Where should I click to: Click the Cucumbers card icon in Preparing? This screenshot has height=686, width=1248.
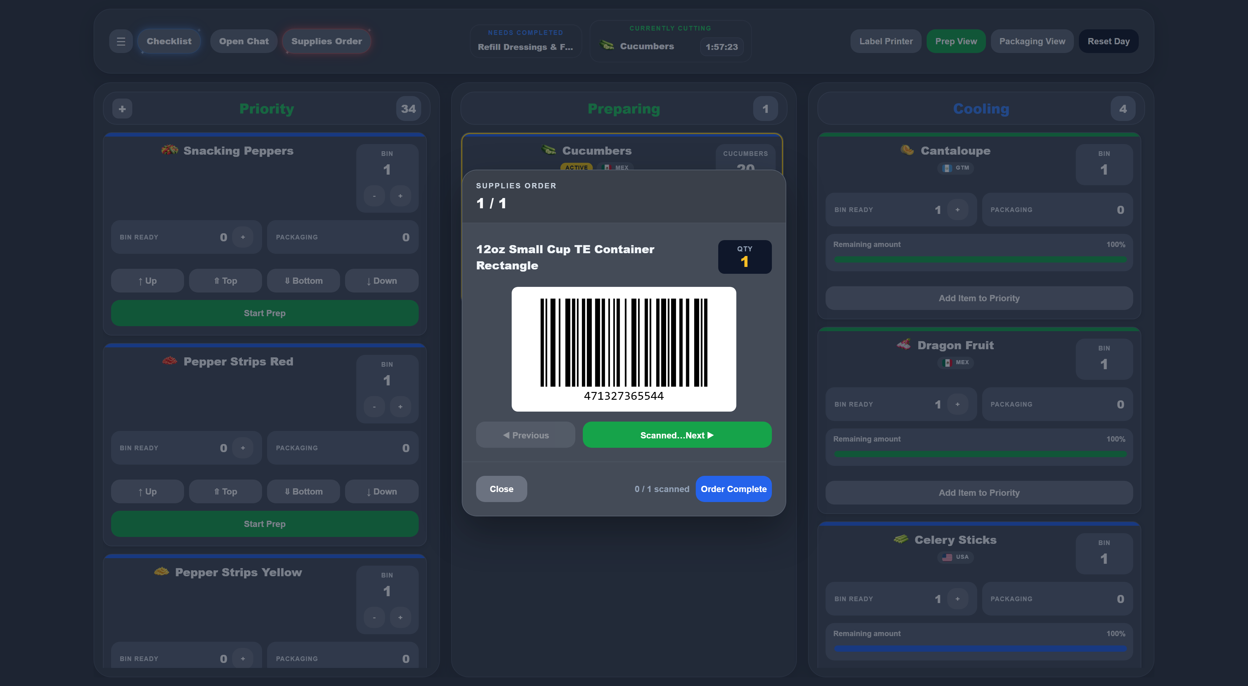tap(549, 150)
